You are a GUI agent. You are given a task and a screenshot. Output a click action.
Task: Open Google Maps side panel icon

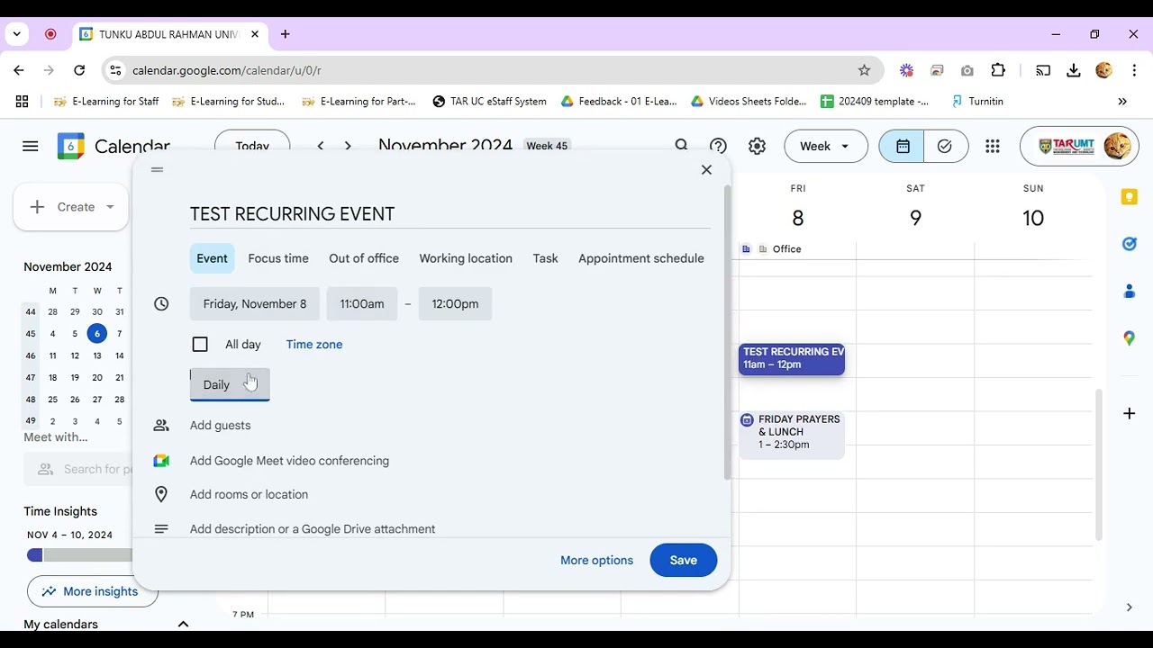tap(1129, 338)
